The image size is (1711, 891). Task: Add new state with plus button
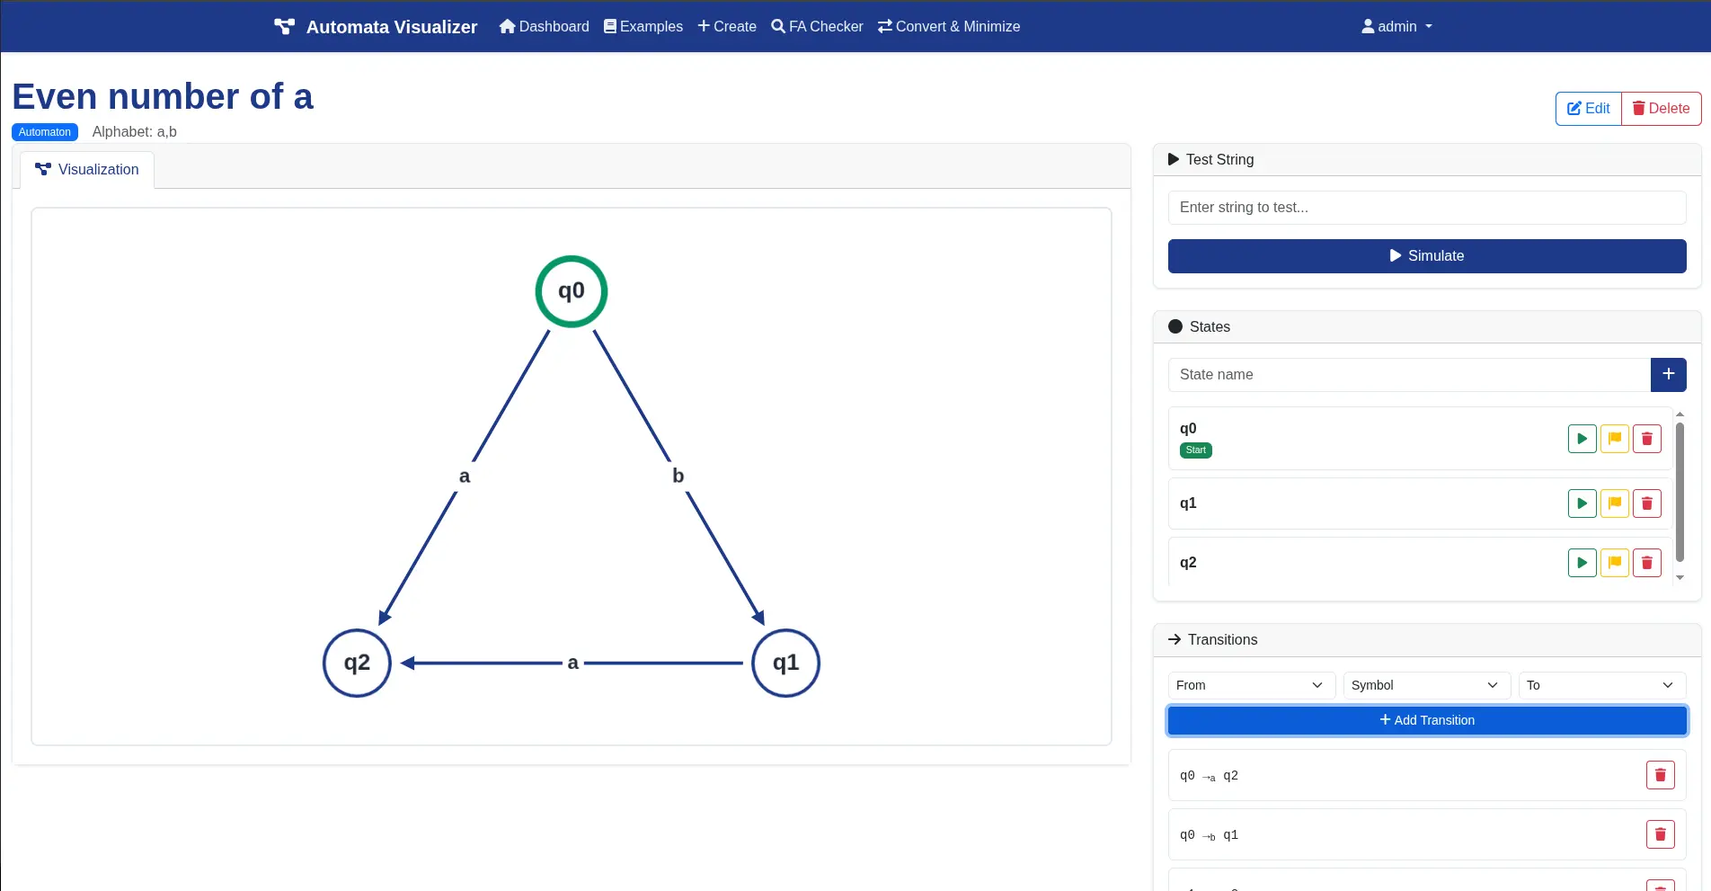pos(1668,374)
